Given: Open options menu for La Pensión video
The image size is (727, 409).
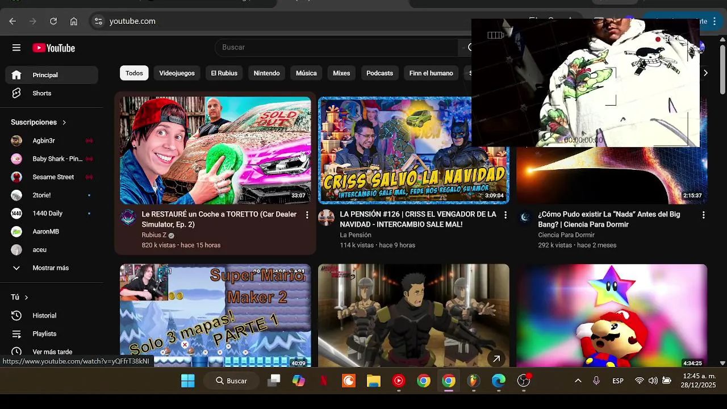Looking at the screenshot, I should pos(505,215).
